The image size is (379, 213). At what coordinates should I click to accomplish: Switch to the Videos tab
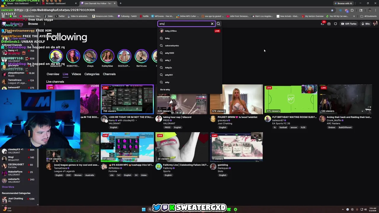(76, 74)
